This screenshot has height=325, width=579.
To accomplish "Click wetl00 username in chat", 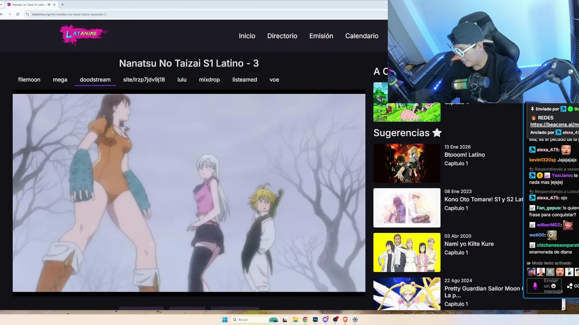I will pyautogui.click(x=537, y=235).
